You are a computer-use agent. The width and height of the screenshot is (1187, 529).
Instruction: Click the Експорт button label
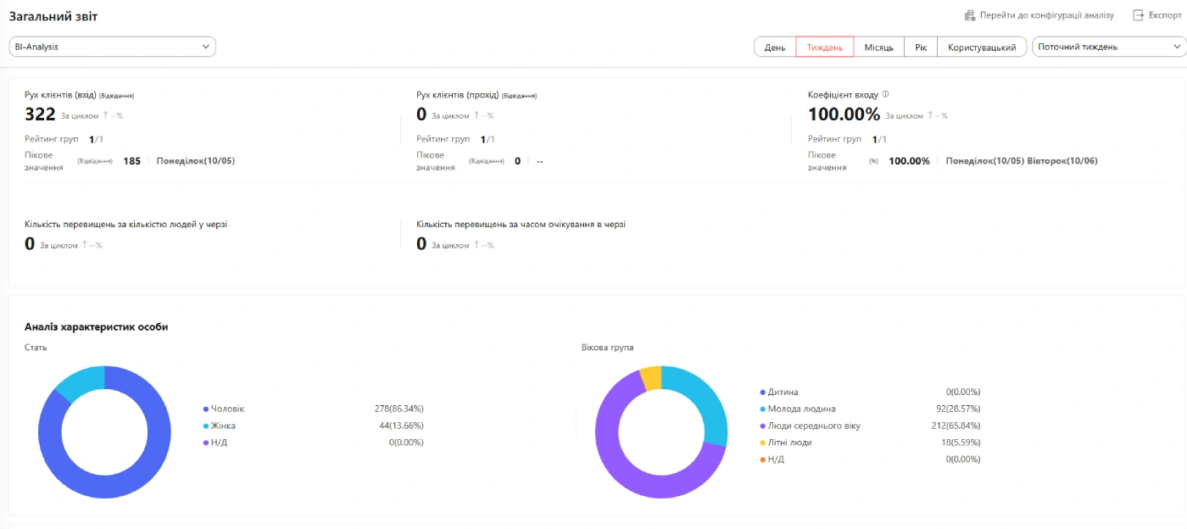[1165, 15]
